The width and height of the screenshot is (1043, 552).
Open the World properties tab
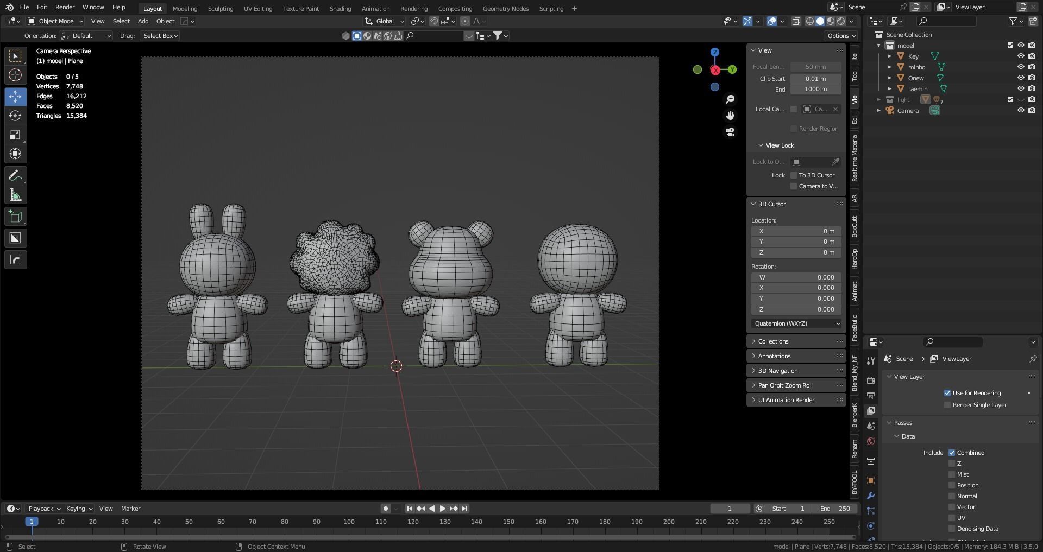tap(871, 441)
